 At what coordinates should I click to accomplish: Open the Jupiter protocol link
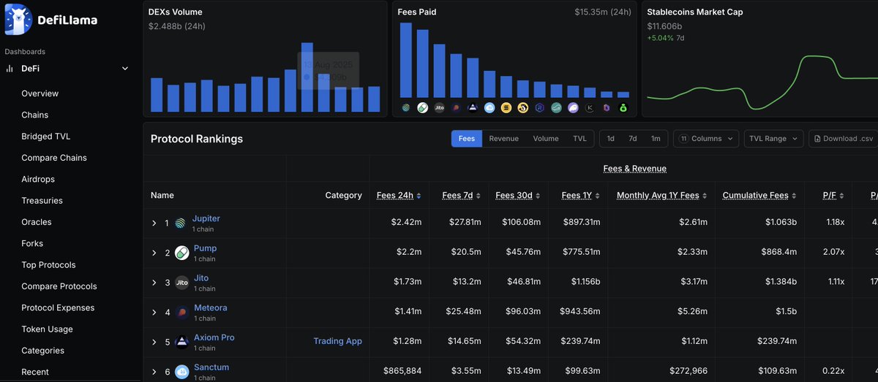click(x=206, y=218)
